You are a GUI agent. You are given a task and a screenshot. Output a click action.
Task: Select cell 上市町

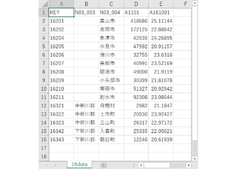(x=111, y=114)
